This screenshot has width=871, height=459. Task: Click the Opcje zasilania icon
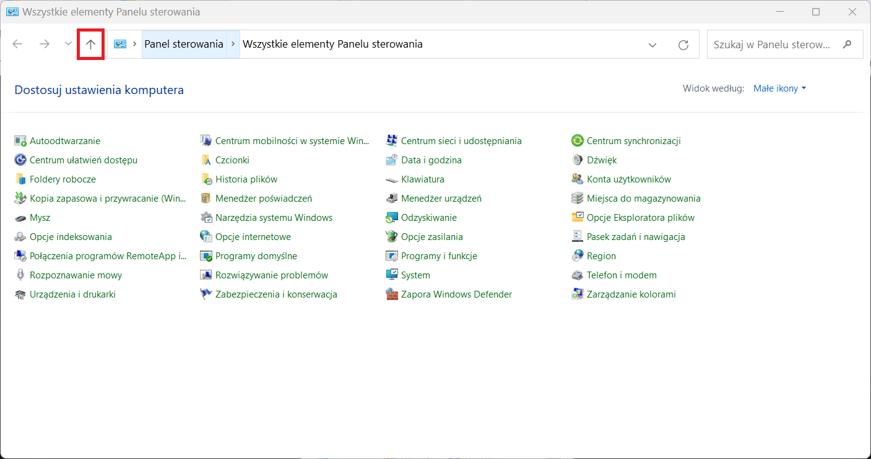click(392, 237)
